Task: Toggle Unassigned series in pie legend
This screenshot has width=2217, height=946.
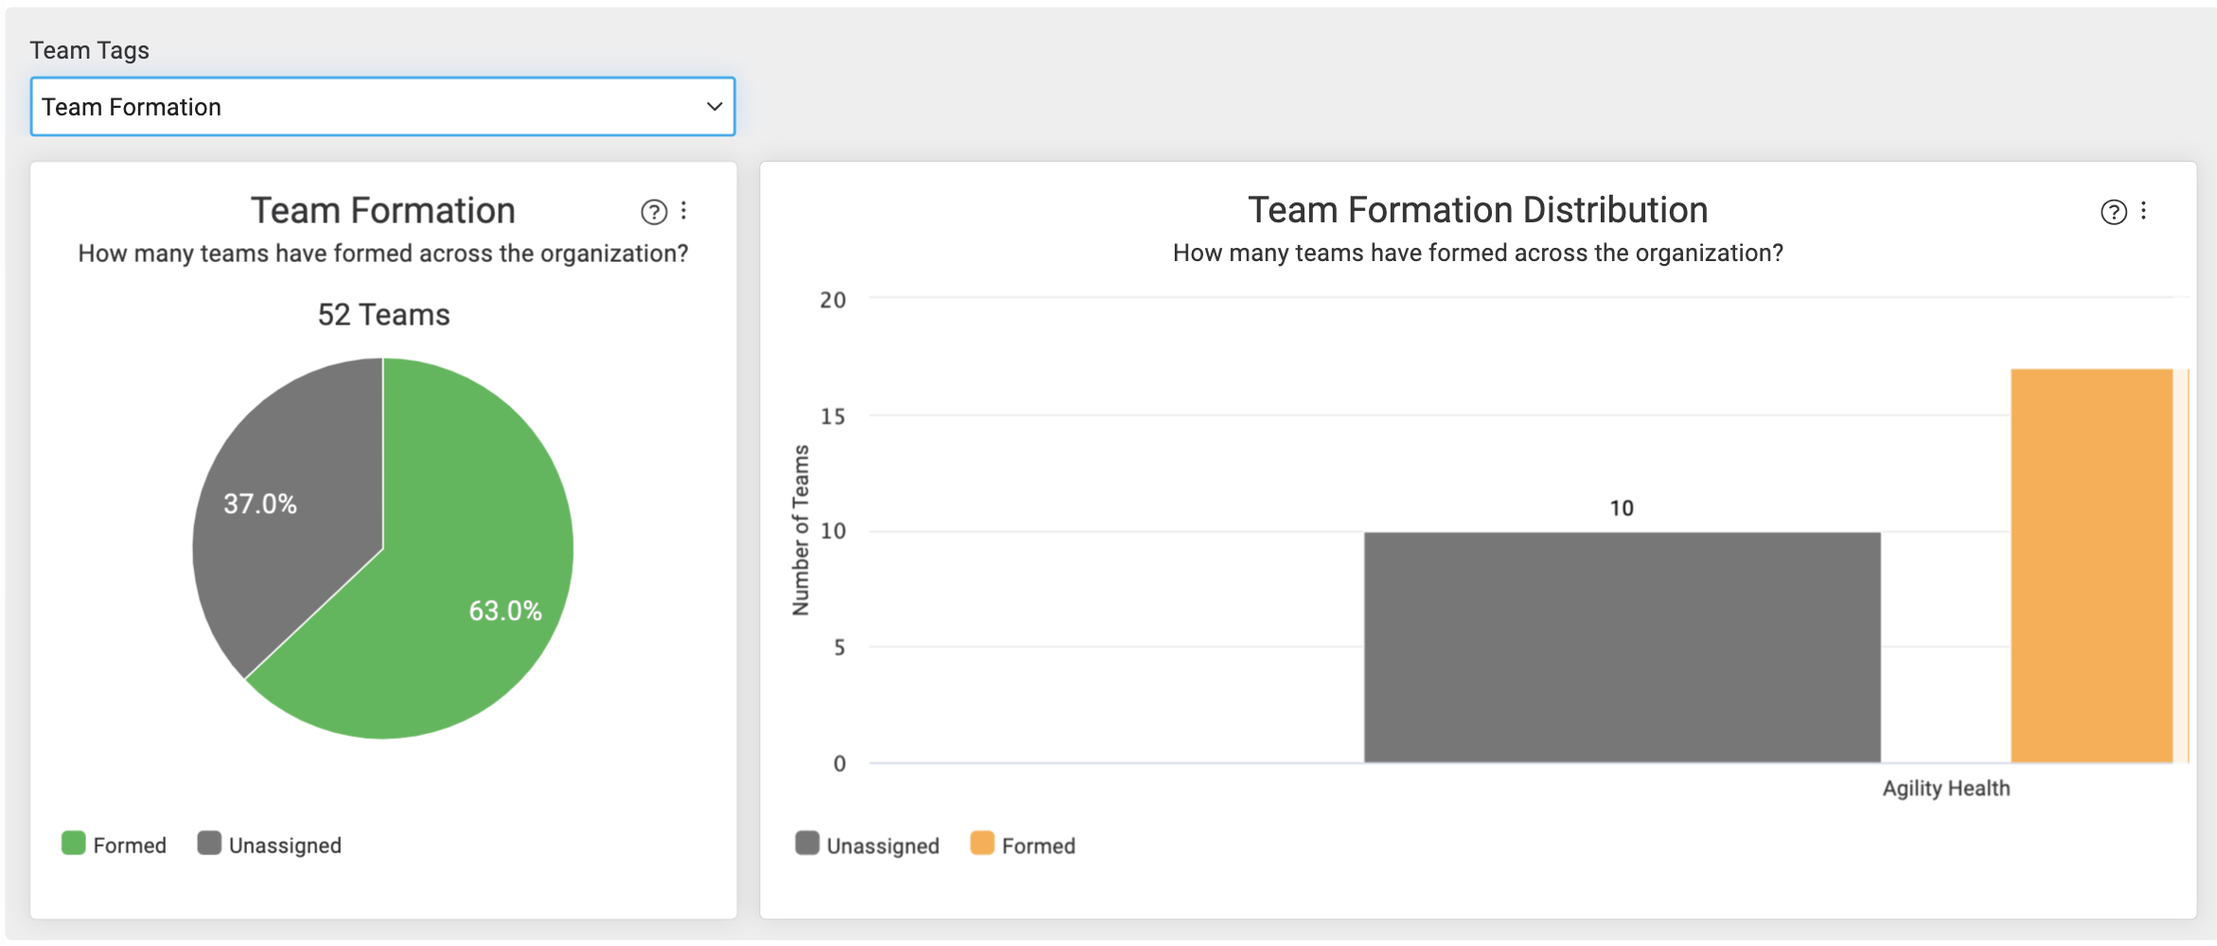Action: (270, 845)
